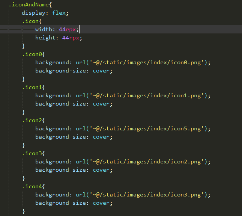Click background property in .icon3 block
The image size is (242, 216).
pyautogui.click(x=52, y=162)
